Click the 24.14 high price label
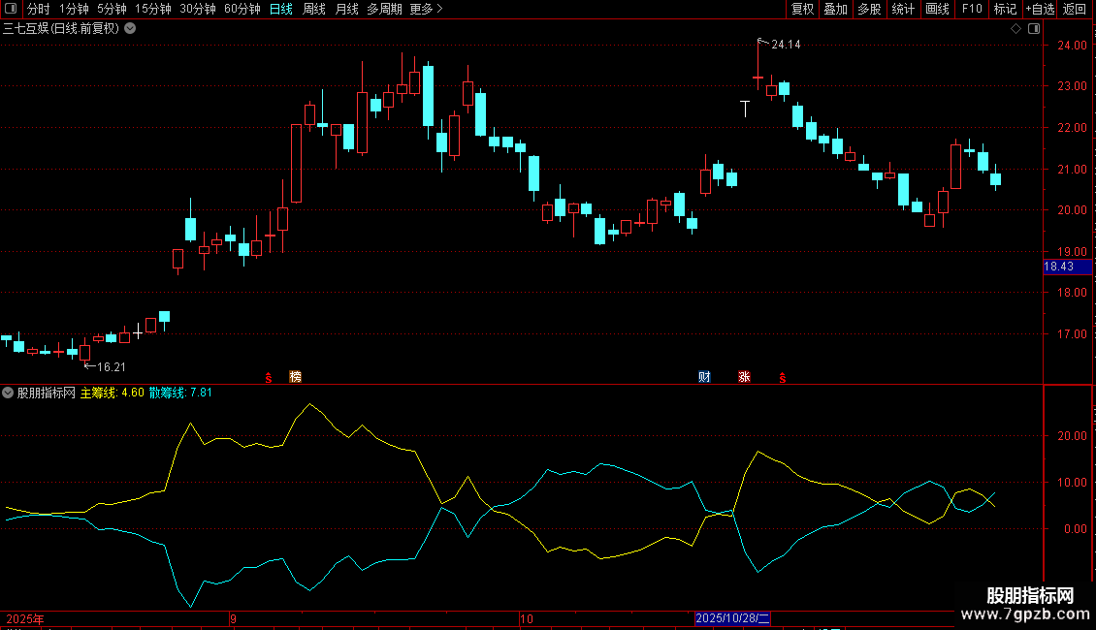Screen dimensions: 1096x630 (786, 45)
